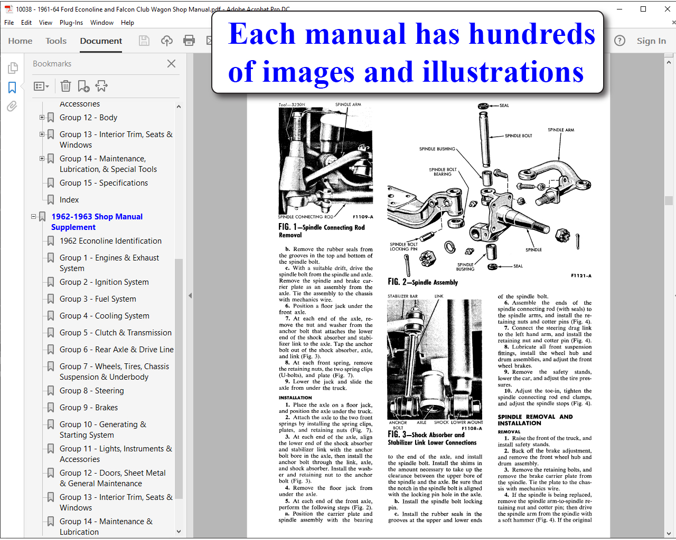The width and height of the screenshot is (676, 540).
Task: Open Group 6 - Rear Axle & Drive Line
Action: (x=117, y=350)
